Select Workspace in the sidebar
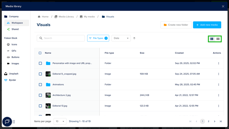Screen dimensions: 229x129 coord(17,23)
